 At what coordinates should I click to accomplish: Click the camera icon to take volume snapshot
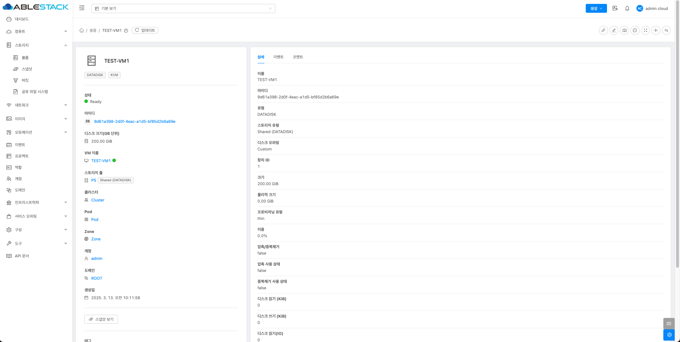(624, 30)
